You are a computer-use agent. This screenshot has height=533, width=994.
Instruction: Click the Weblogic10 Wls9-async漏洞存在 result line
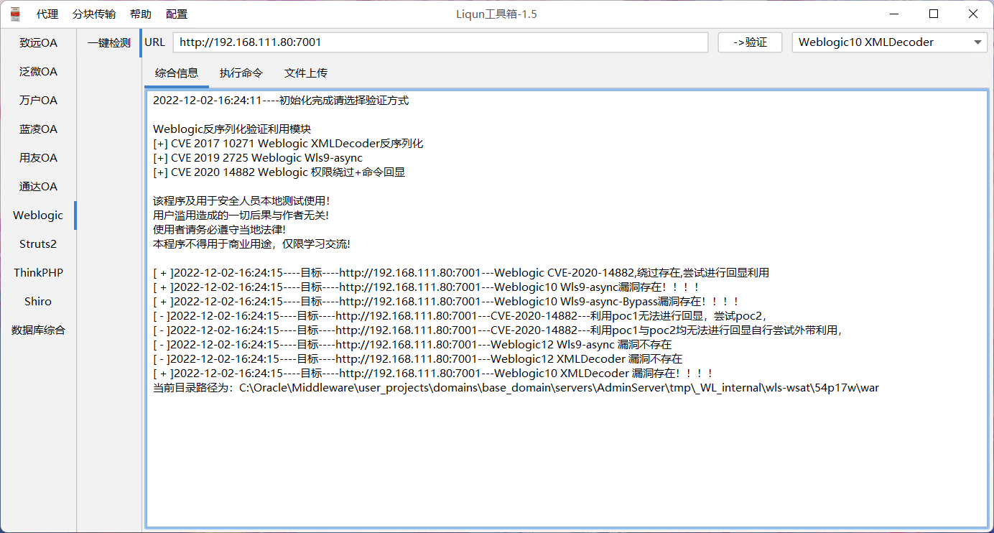click(x=427, y=287)
